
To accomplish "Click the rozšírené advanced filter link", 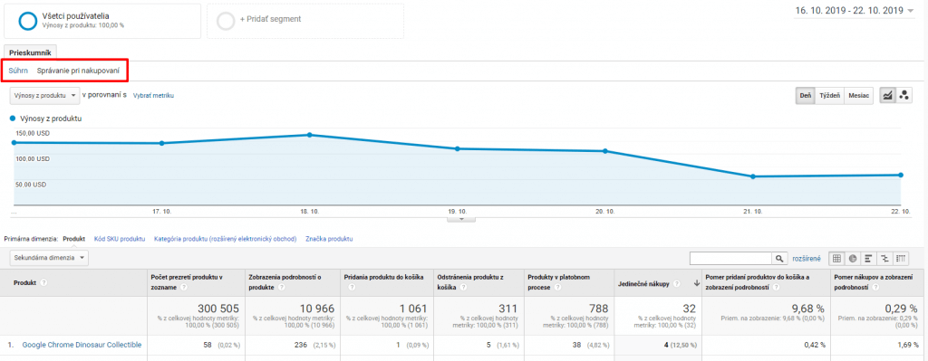I will [806, 258].
